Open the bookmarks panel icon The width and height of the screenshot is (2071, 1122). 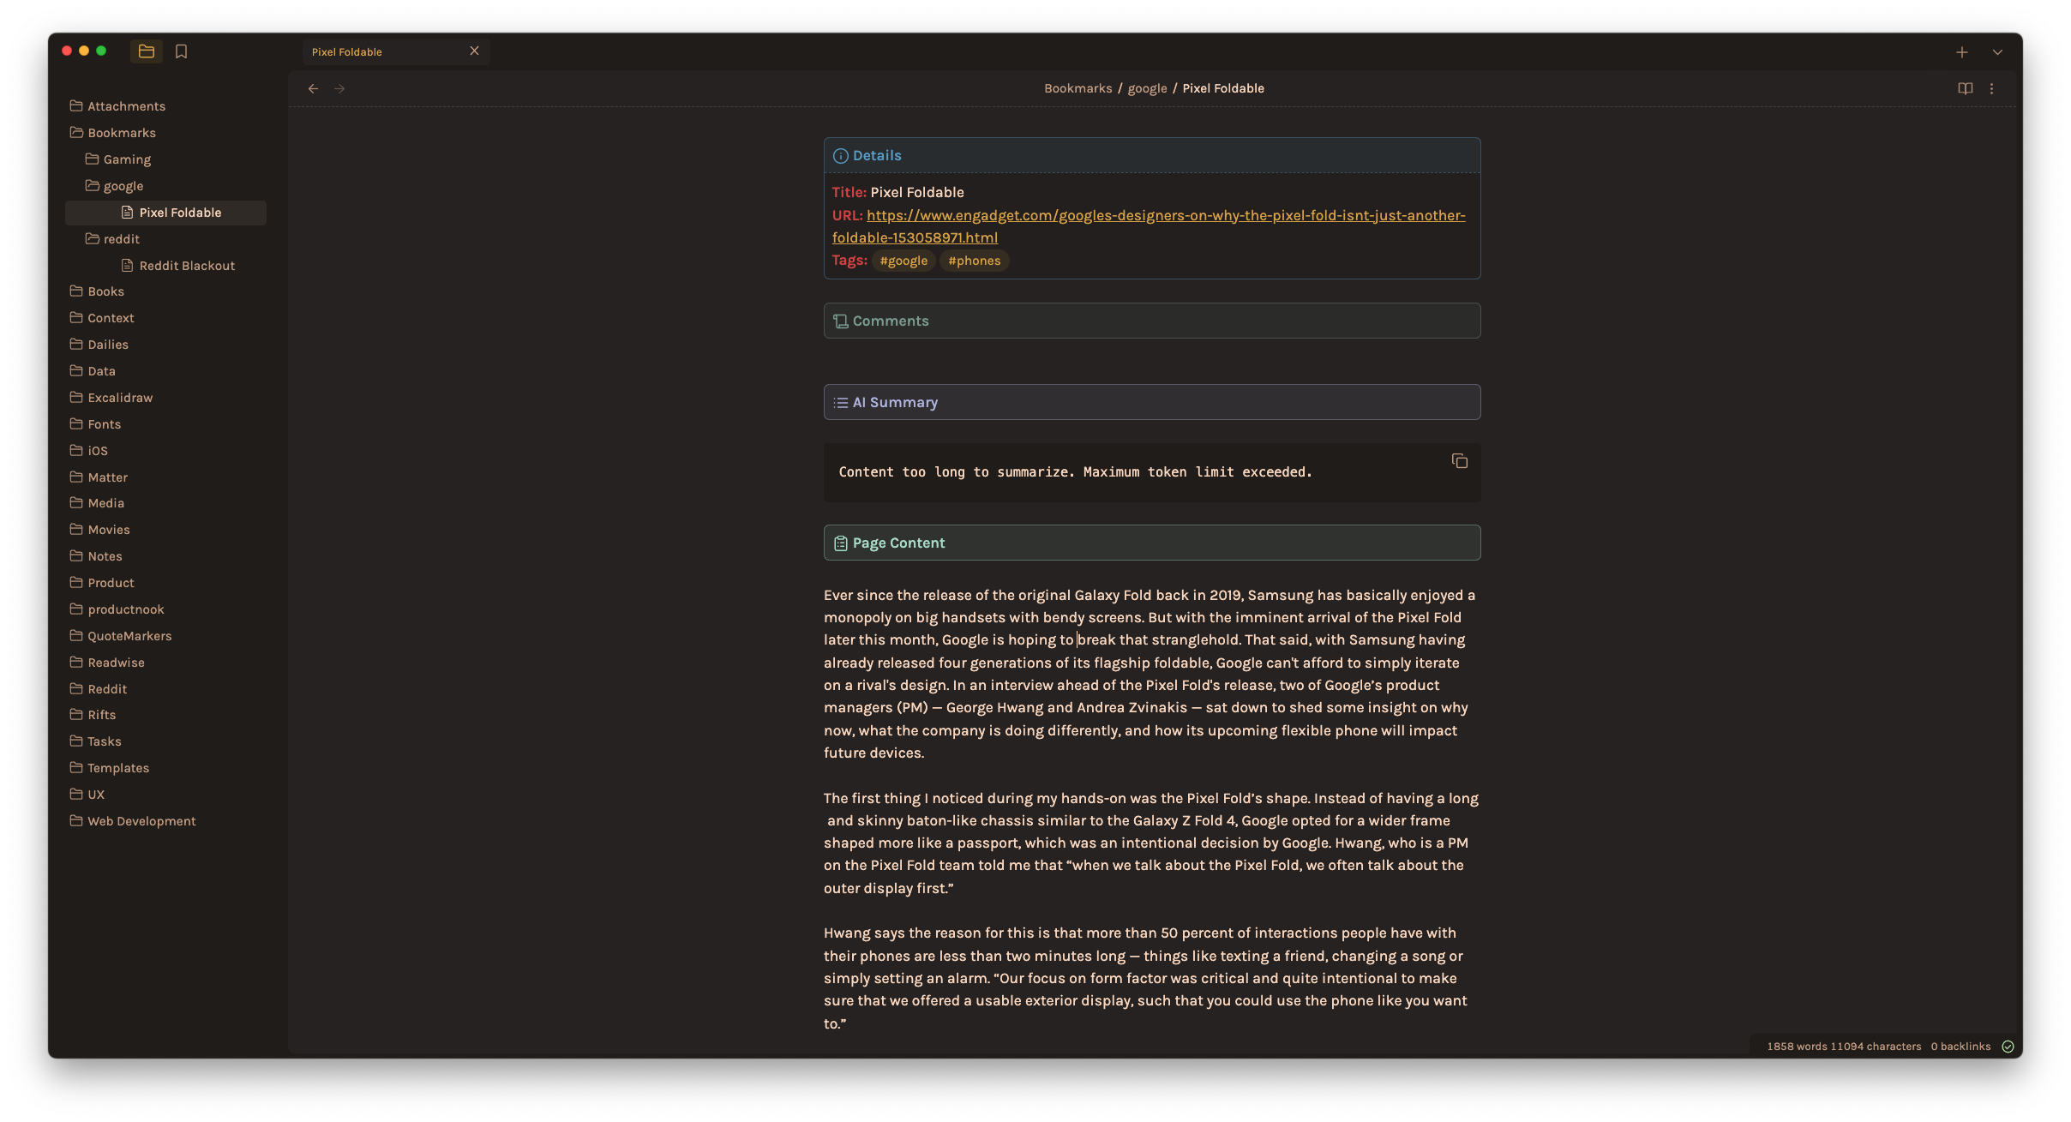(x=181, y=51)
